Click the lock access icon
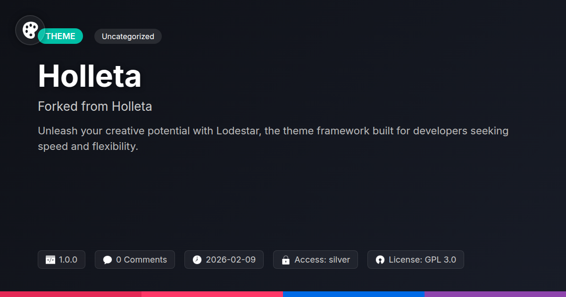This screenshot has width=566, height=297. click(285, 260)
